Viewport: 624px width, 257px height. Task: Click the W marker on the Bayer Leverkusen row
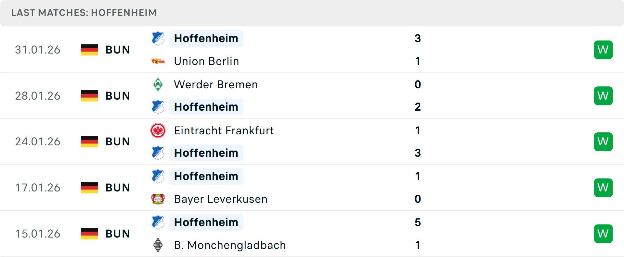coord(603,188)
